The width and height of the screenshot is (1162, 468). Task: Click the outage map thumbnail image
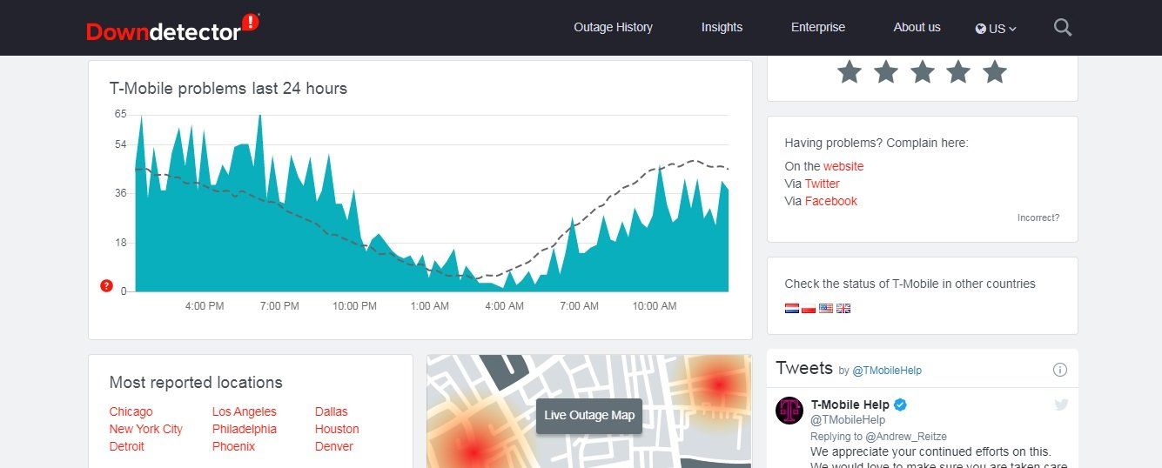point(589,411)
